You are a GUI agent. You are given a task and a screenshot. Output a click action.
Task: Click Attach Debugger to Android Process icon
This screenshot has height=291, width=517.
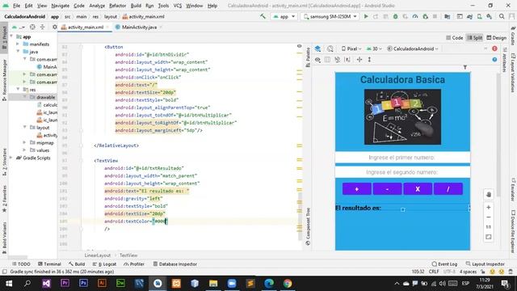pyautogui.click(x=426, y=16)
